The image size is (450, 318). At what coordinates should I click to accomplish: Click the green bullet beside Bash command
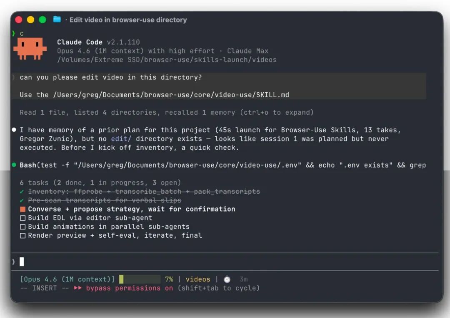tap(14, 165)
